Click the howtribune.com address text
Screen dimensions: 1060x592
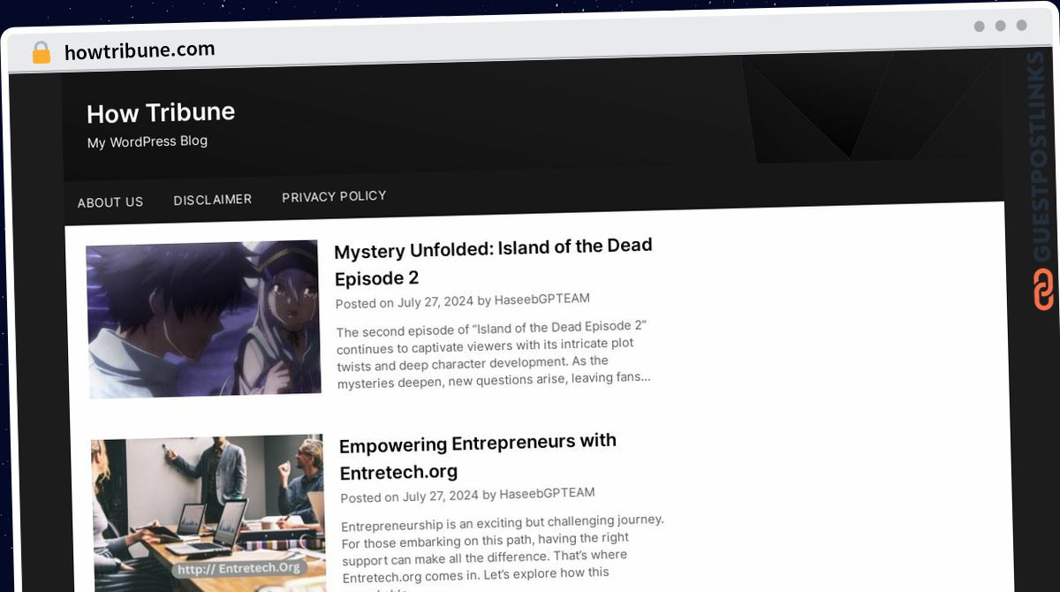click(140, 50)
